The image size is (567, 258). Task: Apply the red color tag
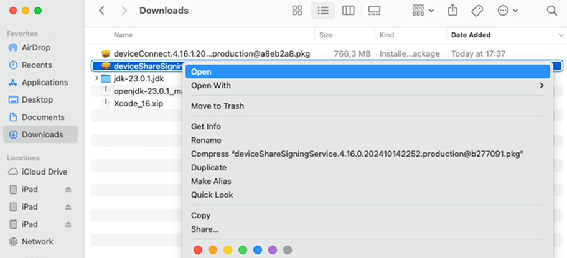click(x=198, y=250)
